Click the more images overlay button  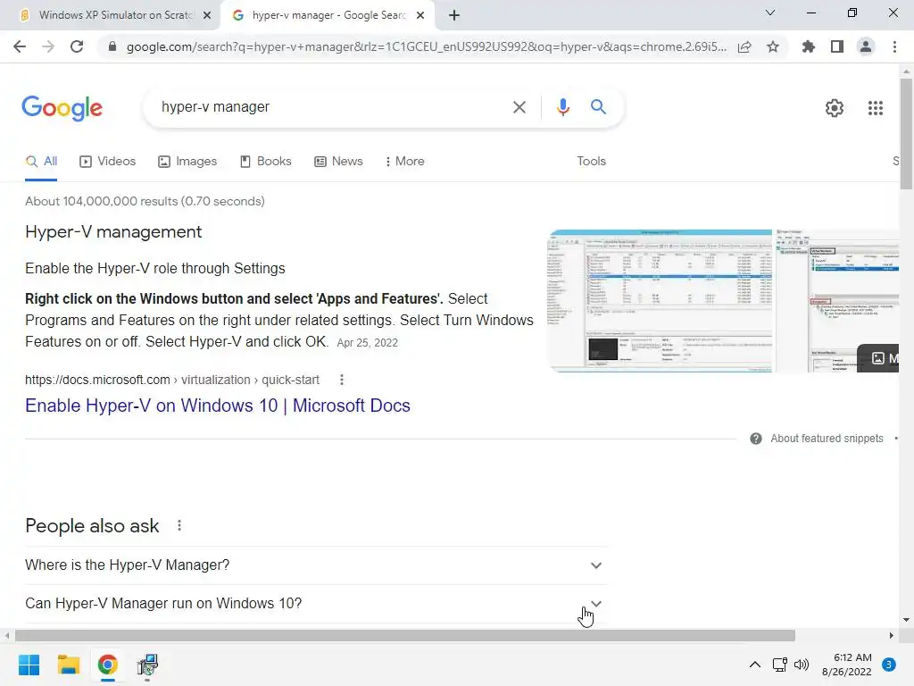(x=878, y=358)
